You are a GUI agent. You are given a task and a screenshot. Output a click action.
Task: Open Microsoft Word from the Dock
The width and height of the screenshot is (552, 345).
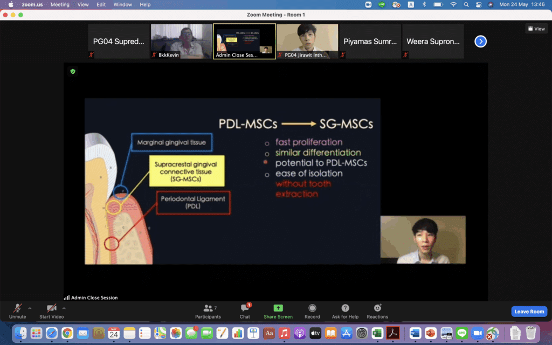pos(416,333)
